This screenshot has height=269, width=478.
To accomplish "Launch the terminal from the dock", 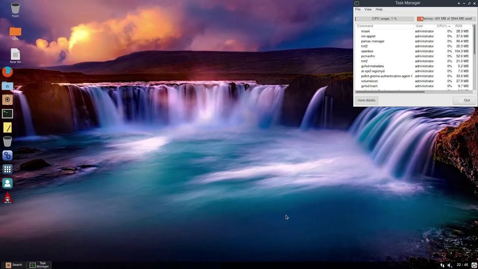I will (7, 114).
